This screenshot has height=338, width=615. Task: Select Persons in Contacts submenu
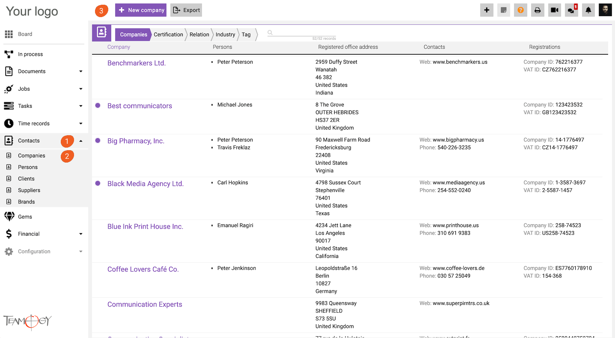[28, 167]
